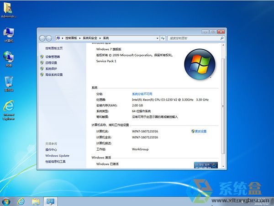
Task: Open 性能信息和工具 link
Action: tap(55, 162)
